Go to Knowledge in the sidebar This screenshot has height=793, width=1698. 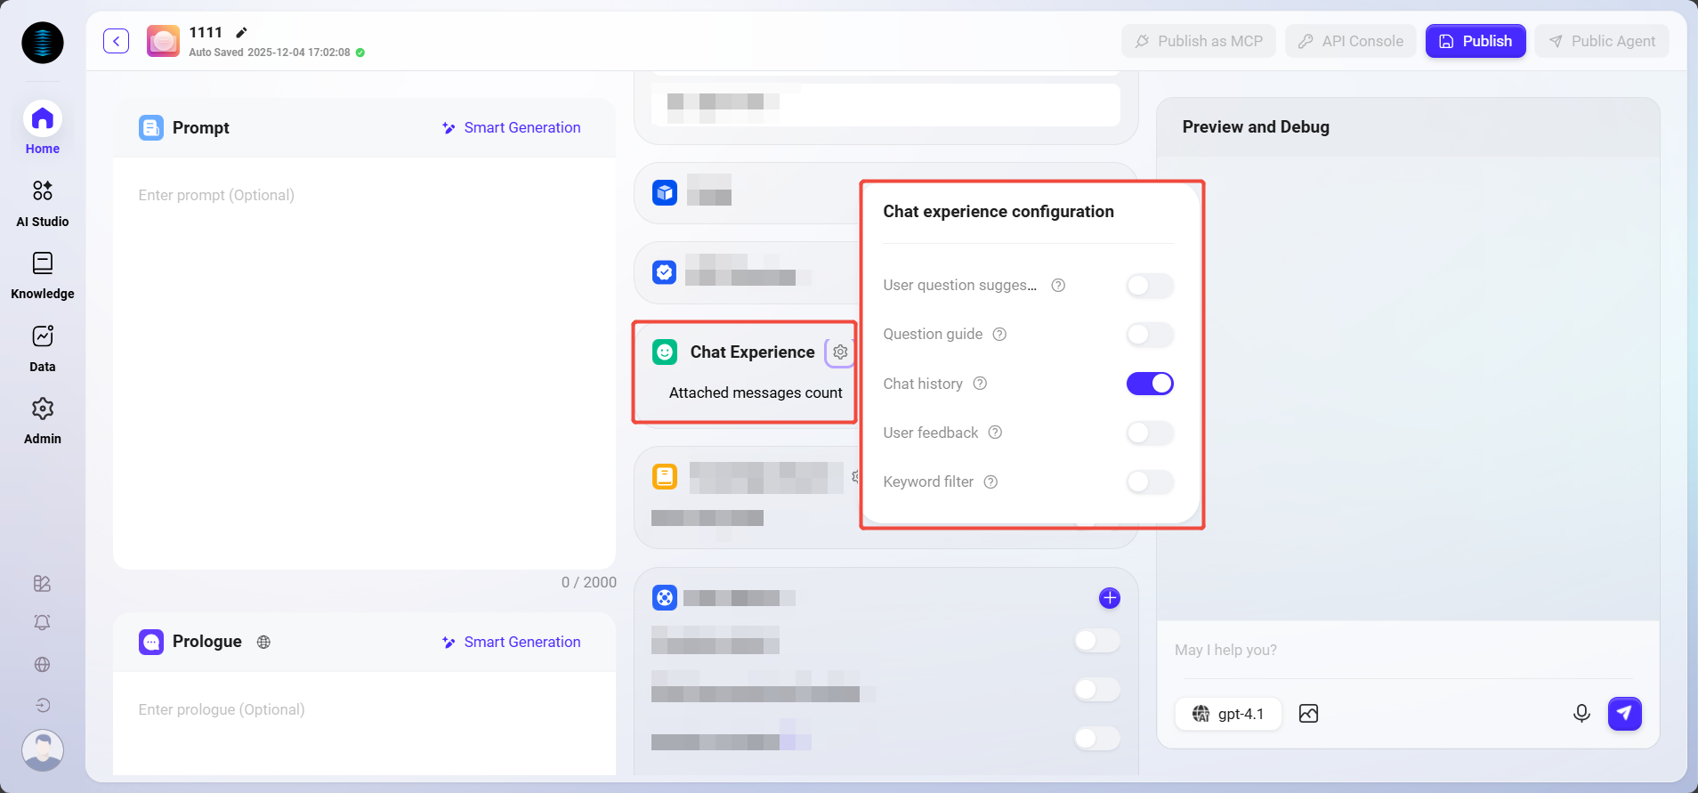tap(42, 276)
